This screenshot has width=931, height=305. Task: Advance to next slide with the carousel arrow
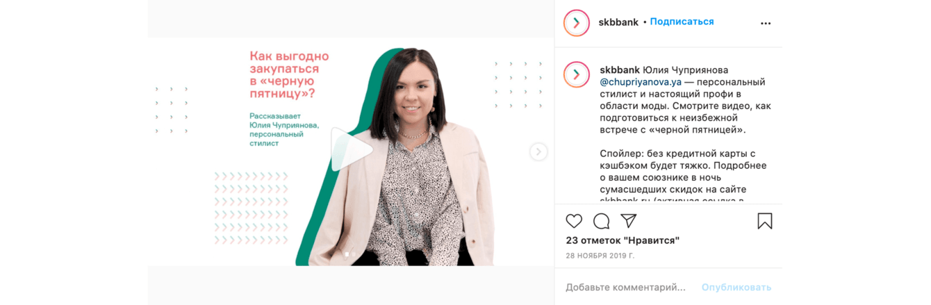538,151
